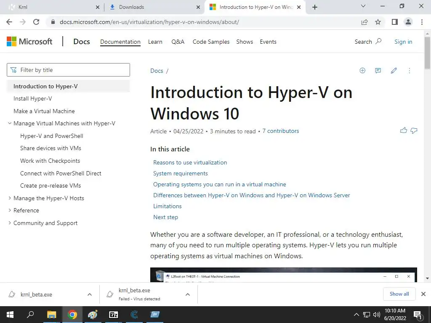Open the Q&A nav item
Viewport: 431px width, 323px height.
178,42
